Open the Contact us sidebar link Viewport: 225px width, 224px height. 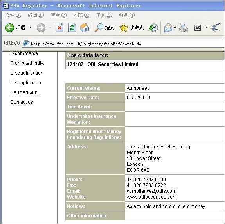[22, 102]
